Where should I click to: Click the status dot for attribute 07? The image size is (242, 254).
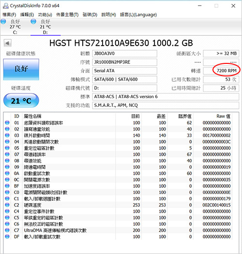click(7, 154)
